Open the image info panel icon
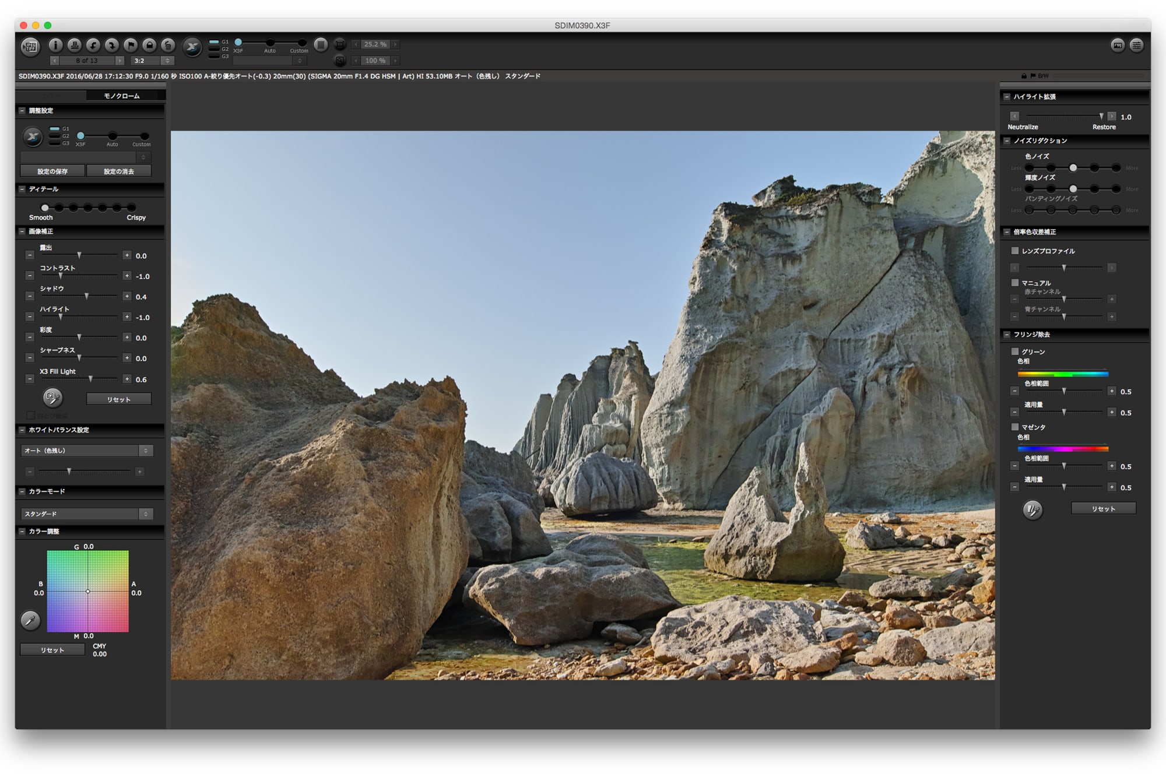Screen dimensions: 1166x777 [x=55, y=45]
